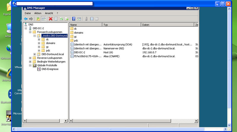Expand the dc tree folder

tap(39, 39)
